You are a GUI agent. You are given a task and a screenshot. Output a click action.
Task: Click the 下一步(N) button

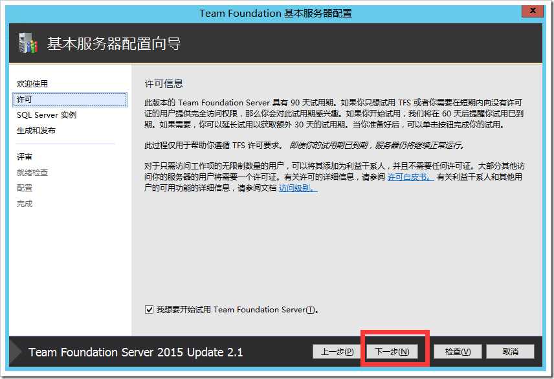point(392,352)
